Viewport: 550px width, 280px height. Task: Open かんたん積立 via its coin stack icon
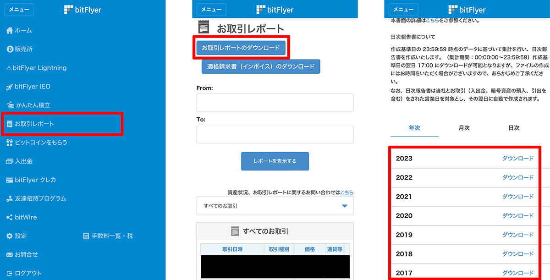[10, 105]
